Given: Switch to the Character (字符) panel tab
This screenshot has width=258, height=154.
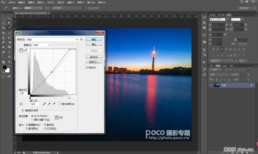Looking at the screenshot, I should click(x=229, y=15).
